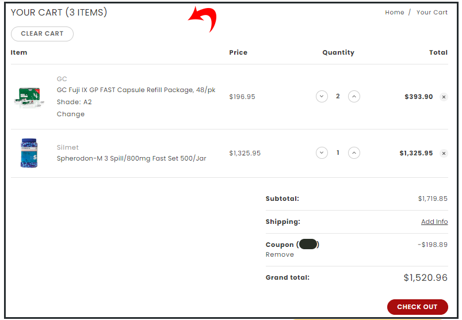Click the Your Cart breadcrumb

(432, 13)
